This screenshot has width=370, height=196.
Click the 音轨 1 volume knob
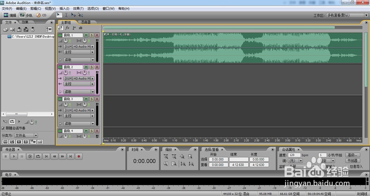point(65,41)
